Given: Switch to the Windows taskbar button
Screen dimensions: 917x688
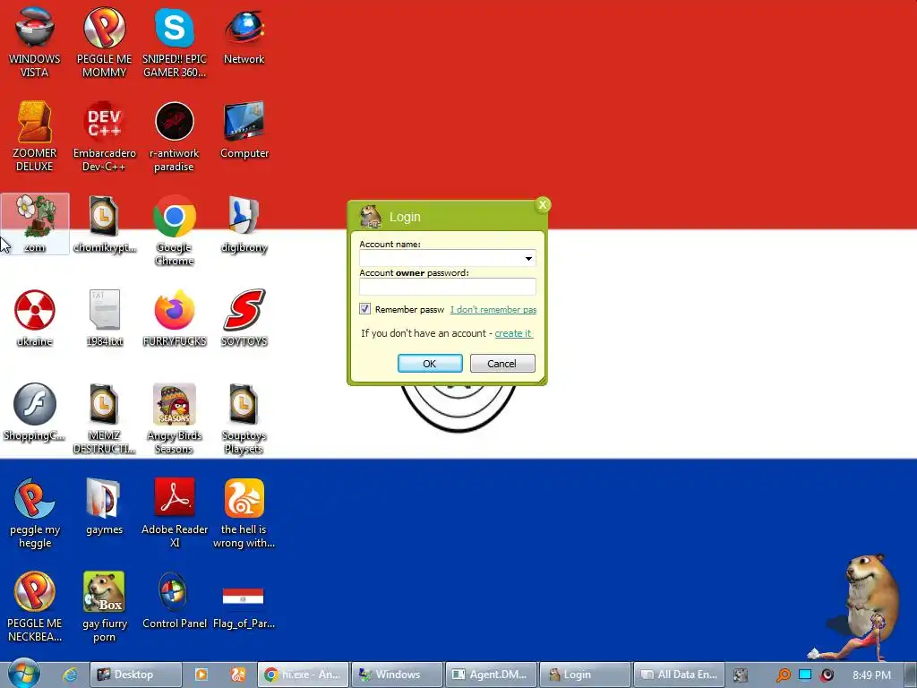Looking at the screenshot, I should tap(397, 675).
